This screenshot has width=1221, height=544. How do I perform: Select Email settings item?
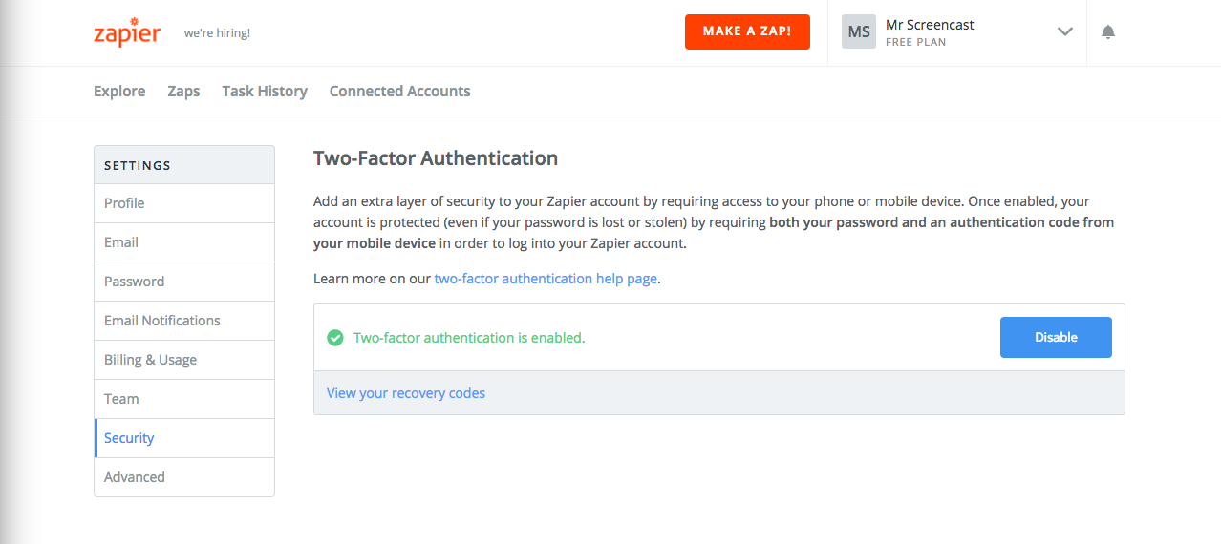click(184, 242)
